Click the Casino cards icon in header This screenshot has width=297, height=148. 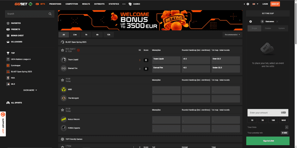coord(130,4)
